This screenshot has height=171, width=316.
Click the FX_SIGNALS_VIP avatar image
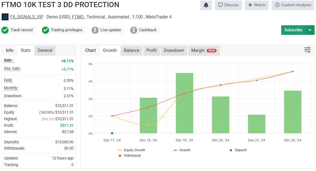5,17
